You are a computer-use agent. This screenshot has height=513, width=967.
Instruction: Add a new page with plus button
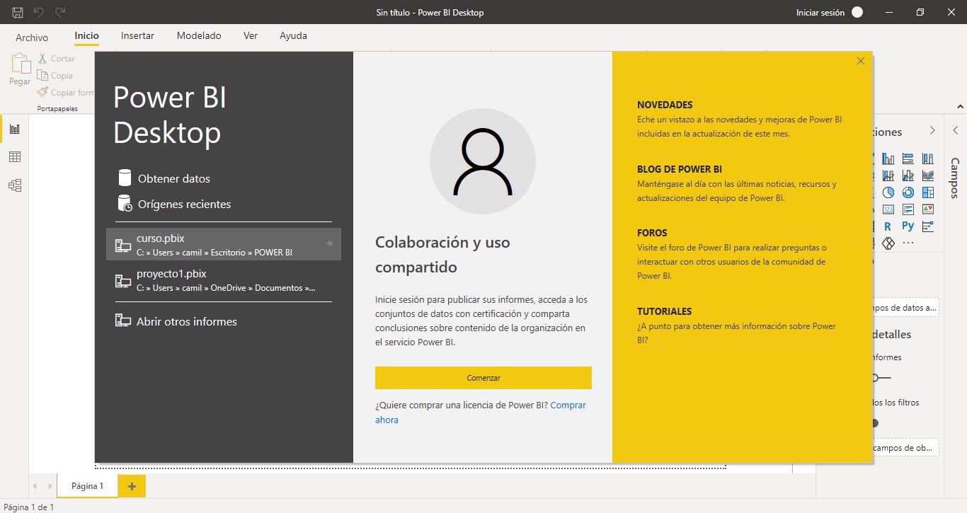pos(132,486)
